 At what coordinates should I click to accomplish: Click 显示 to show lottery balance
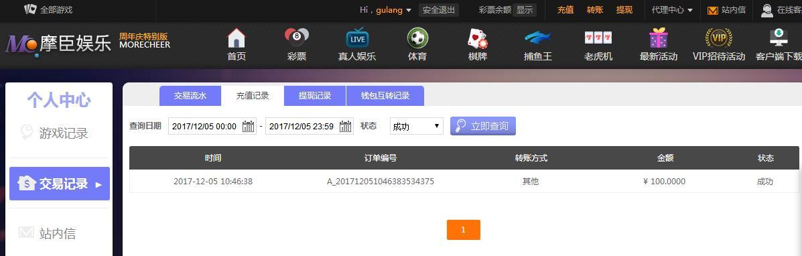click(x=524, y=10)
